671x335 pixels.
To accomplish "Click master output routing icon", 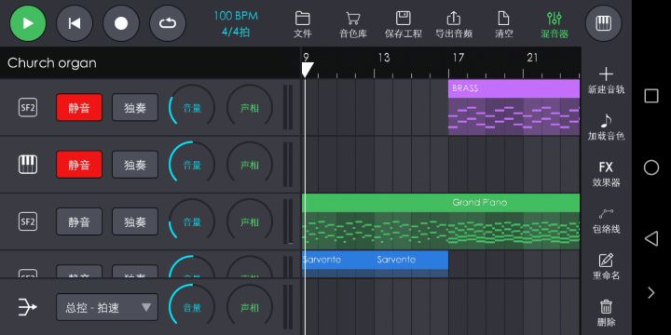I will point(27,307).
